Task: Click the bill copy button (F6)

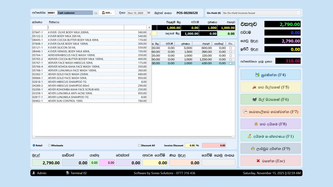Action: tap(271, 99)
